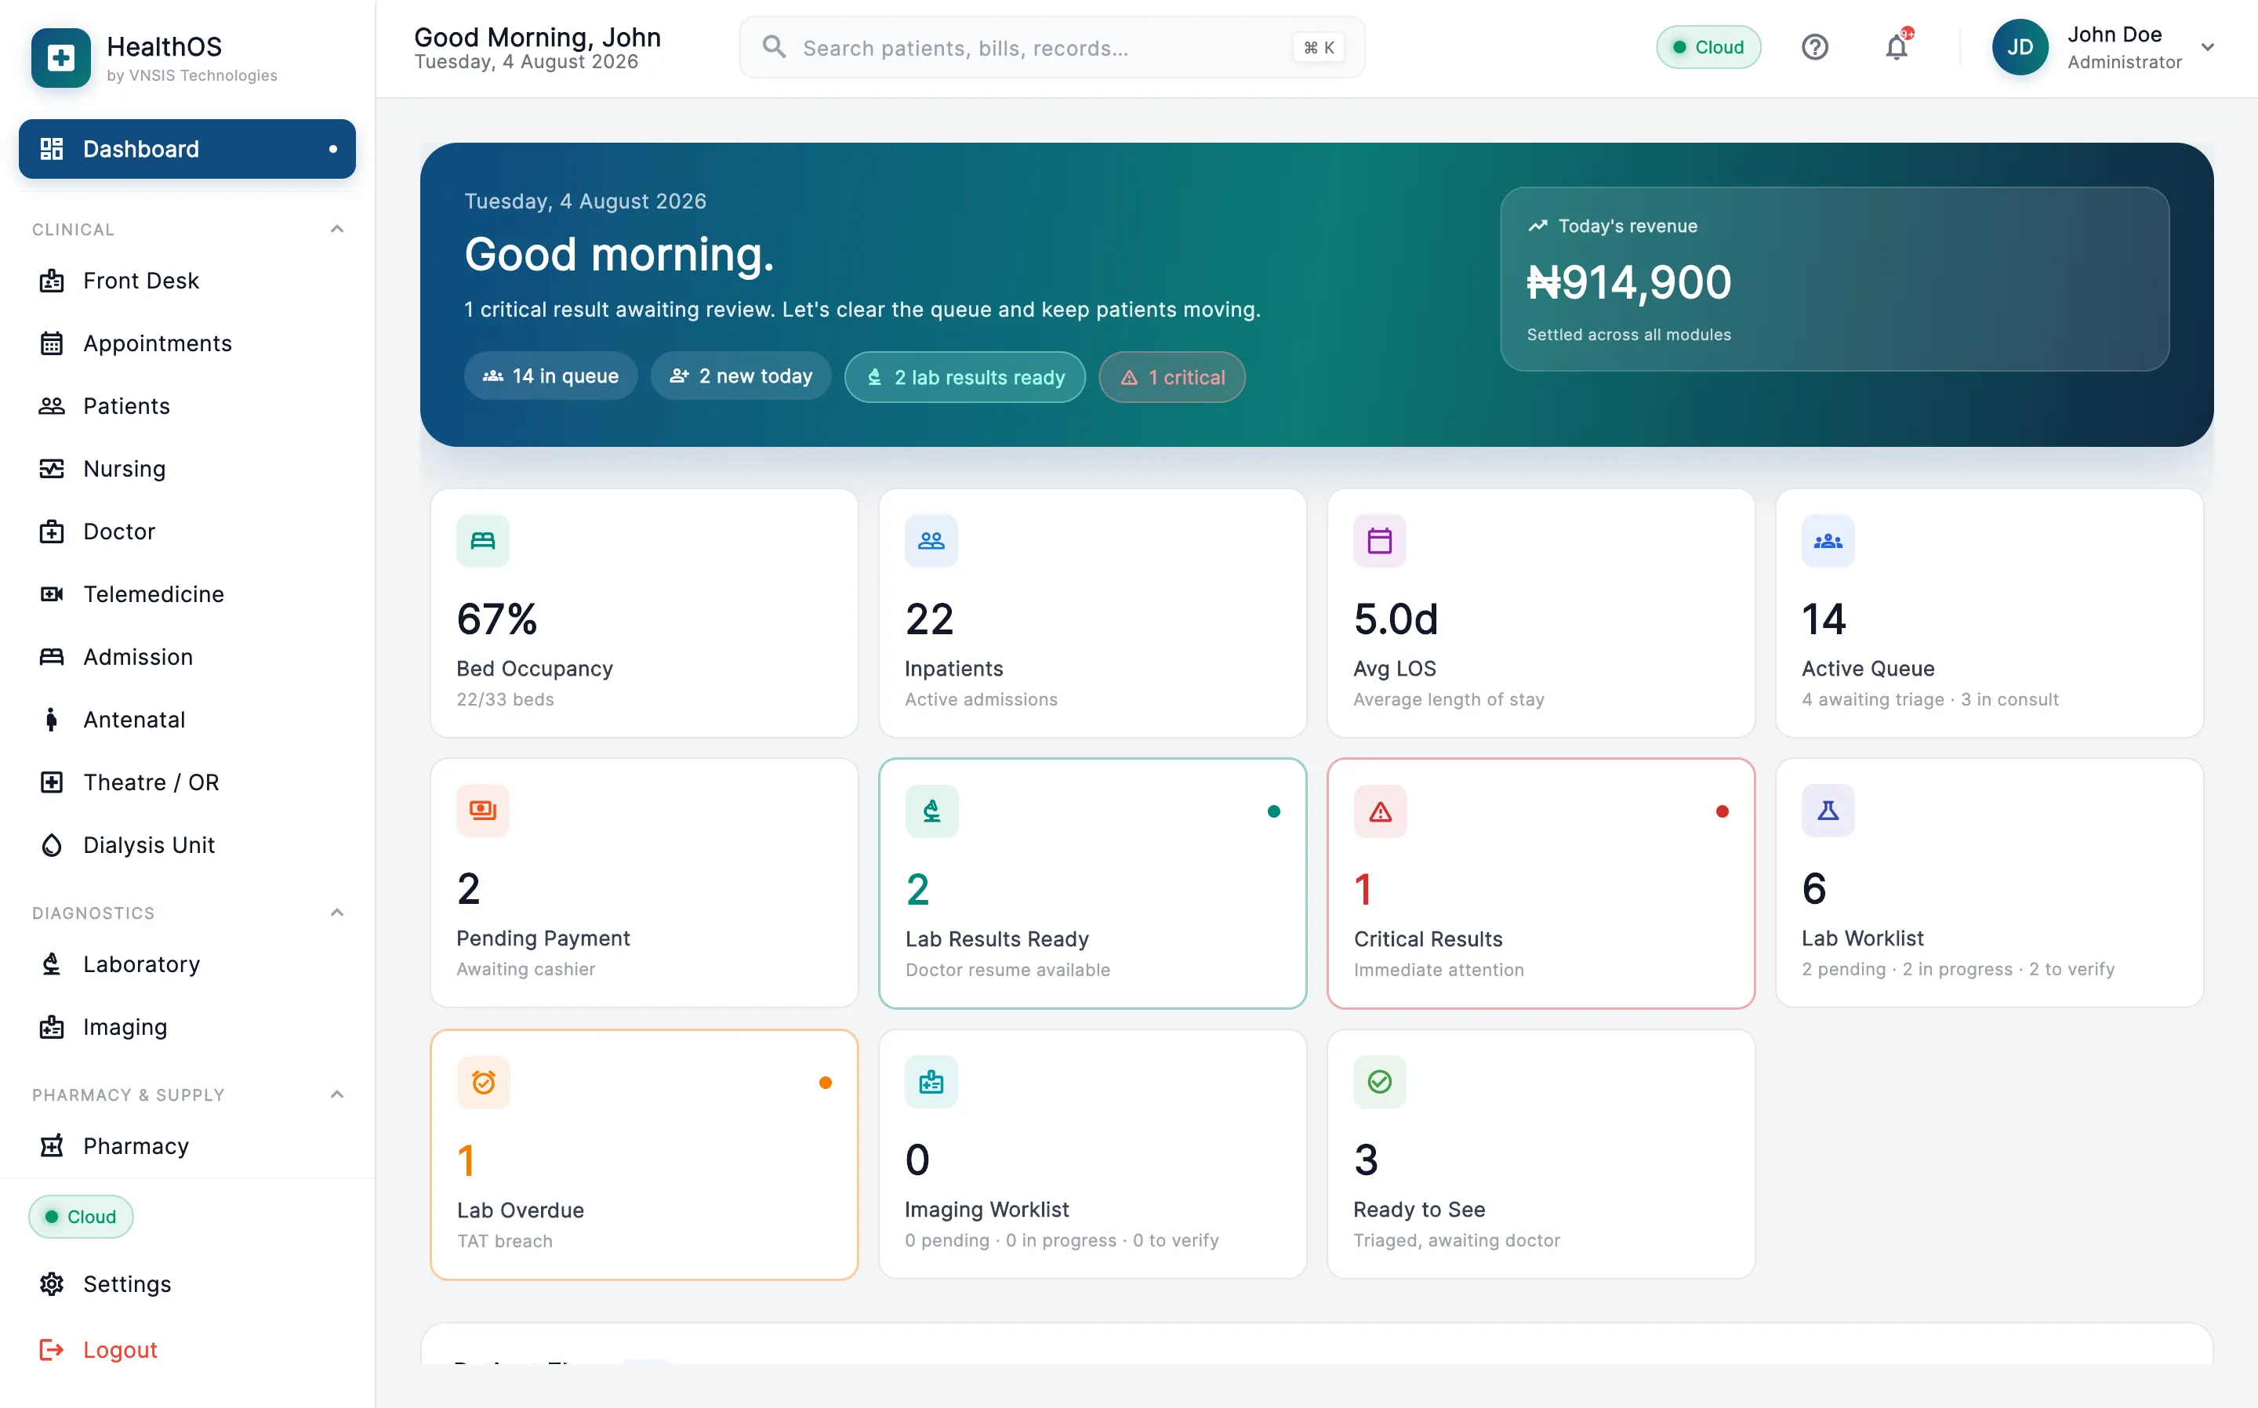Click the JD user avatar
This screenshot has width=2258, height=1408.
[x=2020, y=46]
